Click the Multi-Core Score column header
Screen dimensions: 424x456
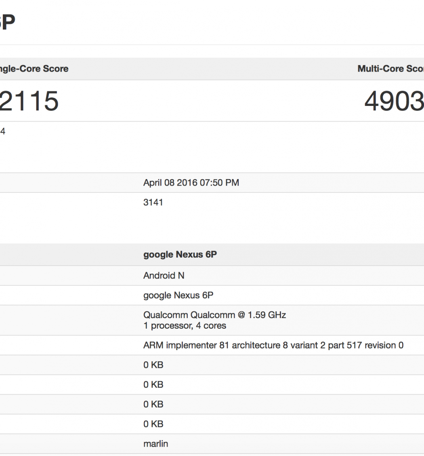coord(390,69)
